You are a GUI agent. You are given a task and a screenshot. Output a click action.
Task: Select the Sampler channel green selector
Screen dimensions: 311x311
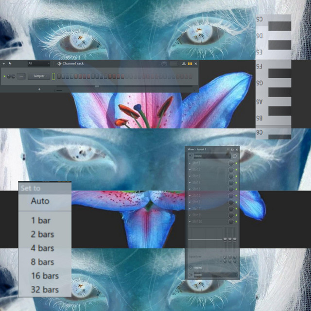(53, 76)
